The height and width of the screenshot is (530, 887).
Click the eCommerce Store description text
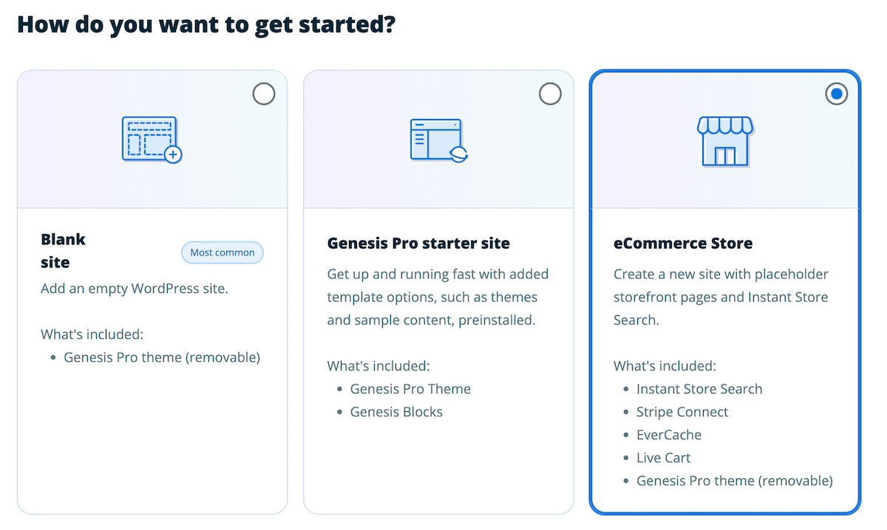tap(721, 297)
